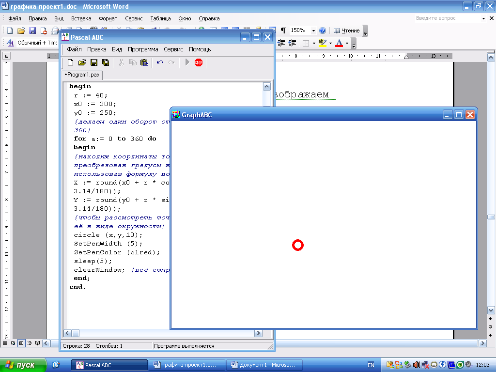The image size is (496, 372).
Task: Click the Word style box 'Обычный + Time'
Action: pyautogui.click(x=37, y=43)
